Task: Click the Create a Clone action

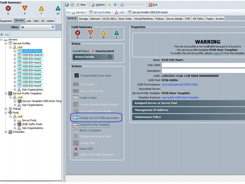Action: [85, 98]
